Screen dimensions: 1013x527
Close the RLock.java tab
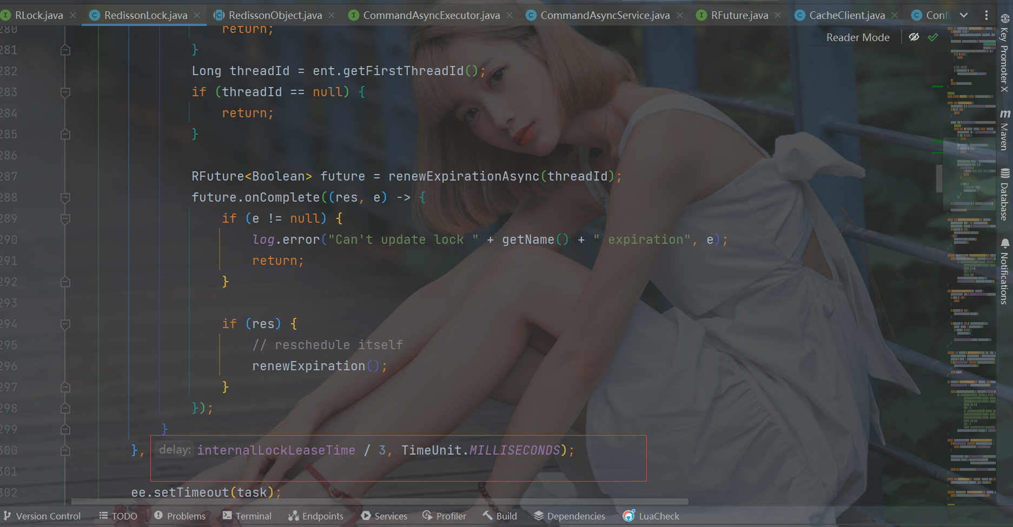(x=73, y=15)
